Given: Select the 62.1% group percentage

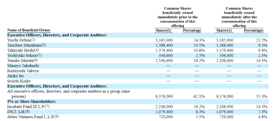Looking at the screenshot, I should click(x=199, y=96).
